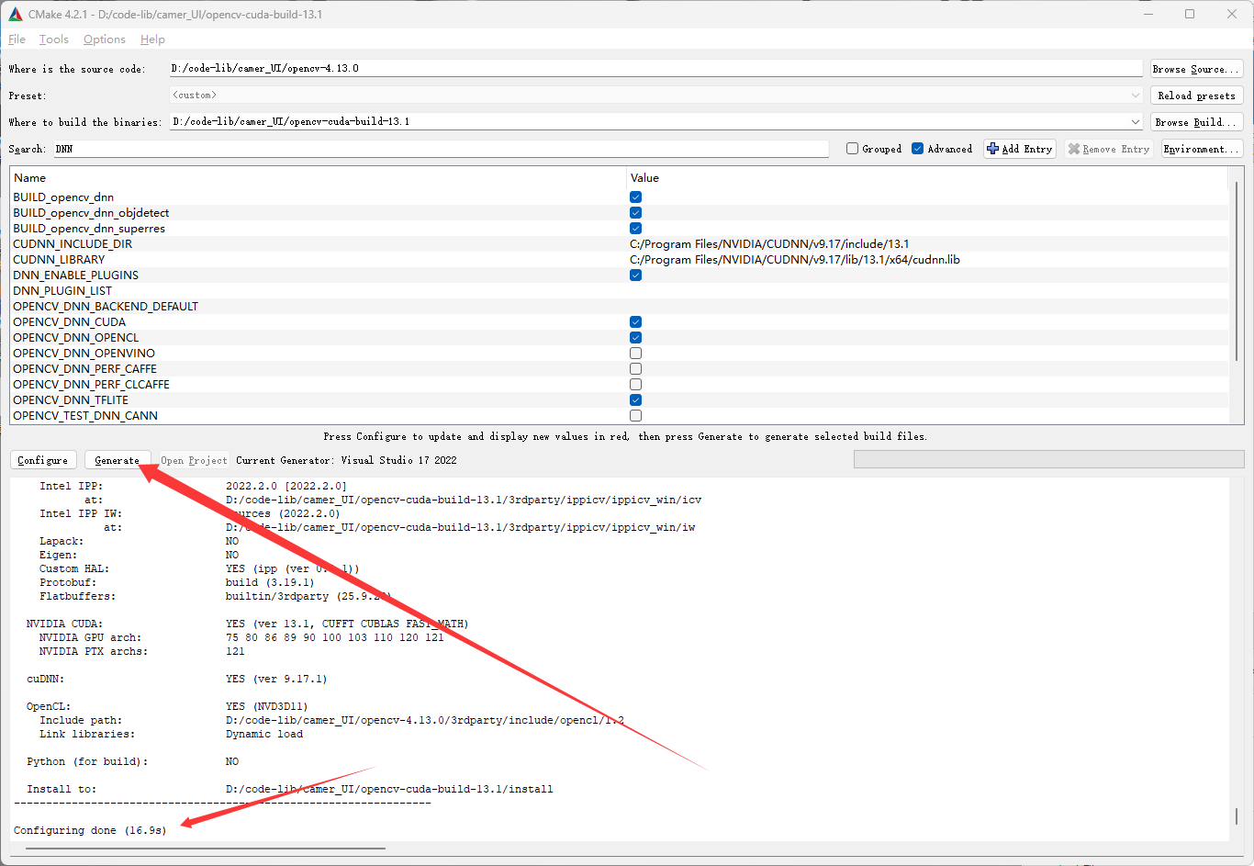This screenshot has height=866, width=1254.
Task: Open the Help menu
Action: click(152, 39)
